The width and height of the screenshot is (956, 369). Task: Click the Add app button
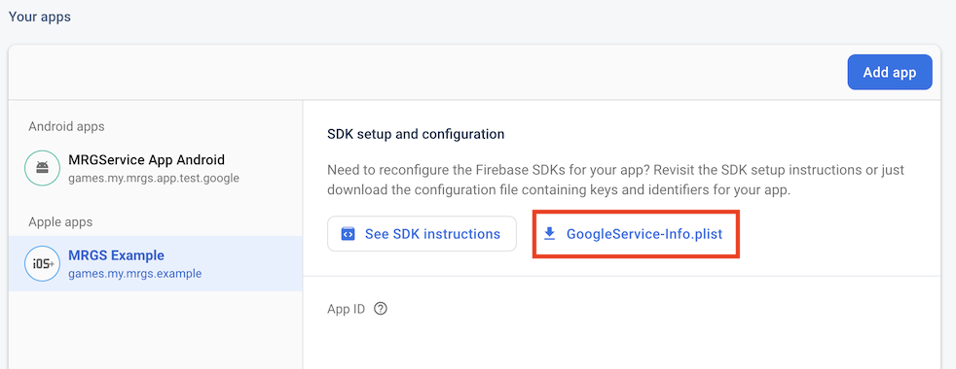[x=890, y=72]
